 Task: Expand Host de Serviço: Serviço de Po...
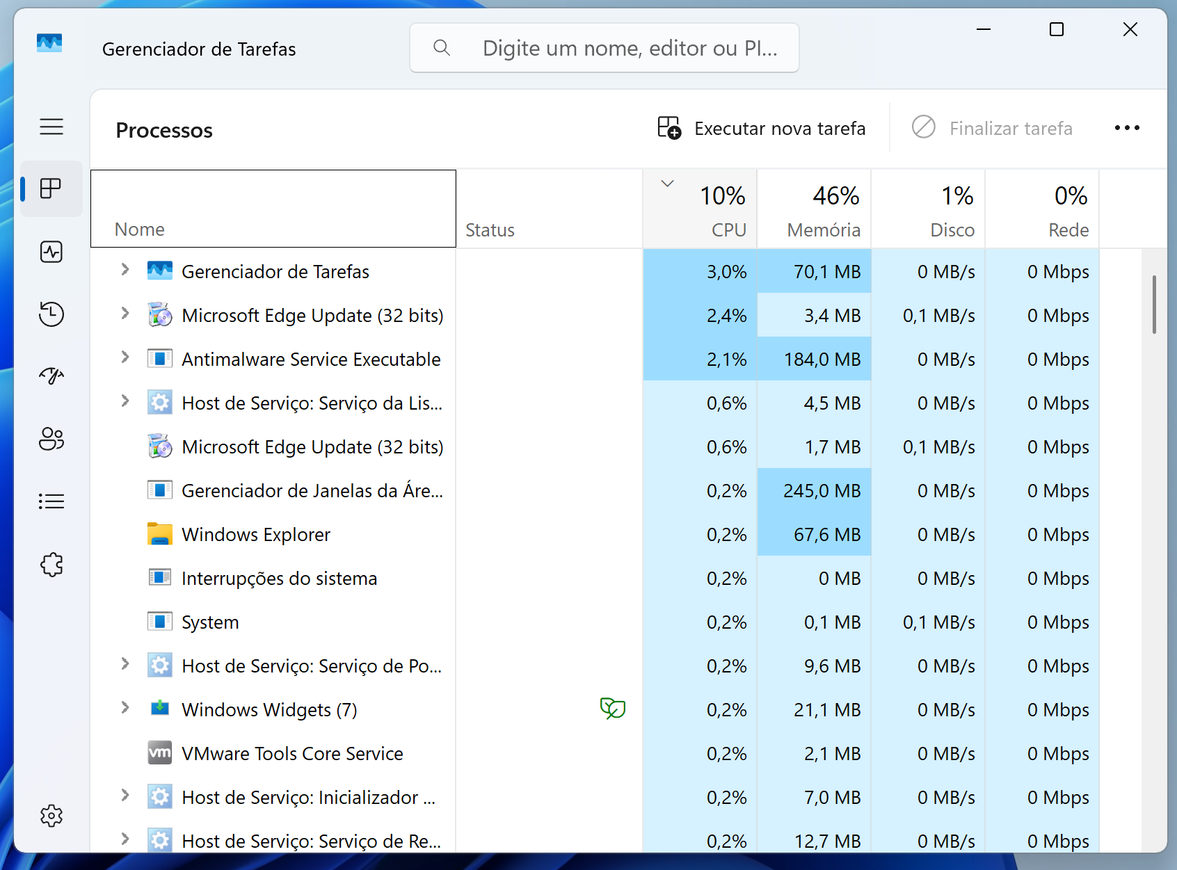point(125,664)
